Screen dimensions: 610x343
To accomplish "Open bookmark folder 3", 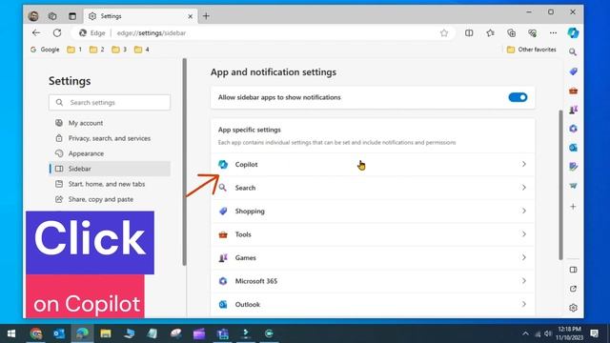I will (119, 50).
